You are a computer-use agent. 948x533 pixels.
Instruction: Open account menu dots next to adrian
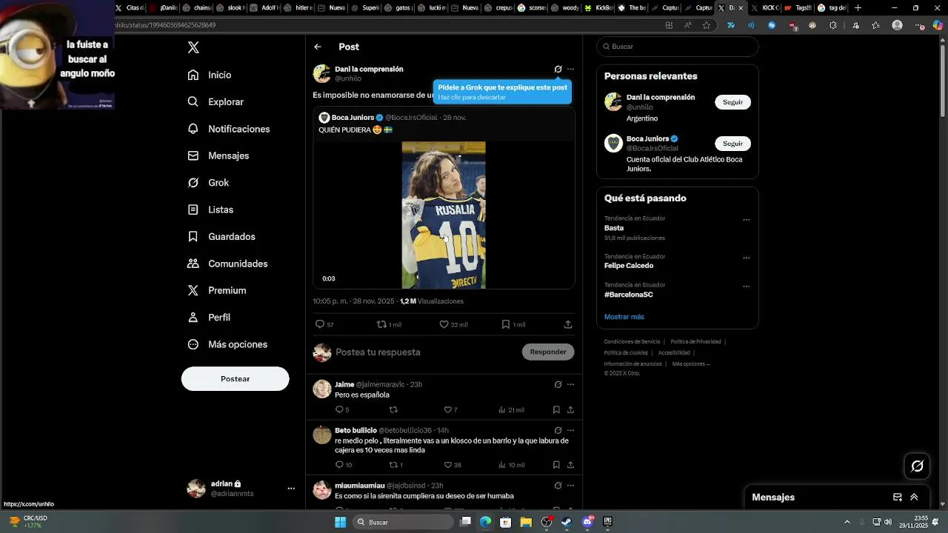[x=291, y=489]
